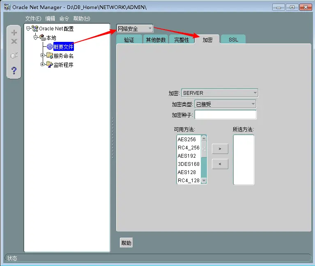The width and height of the screenshot is (315, 266).
Task: Switch to the 验证 tab
Action: [x=129, y=39]
